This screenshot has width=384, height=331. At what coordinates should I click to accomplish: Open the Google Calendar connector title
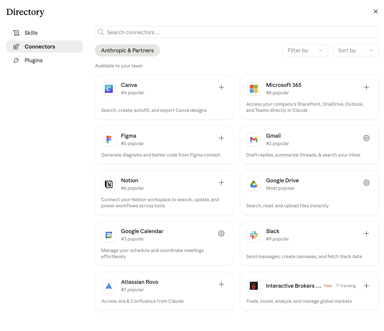click(142, 231)
